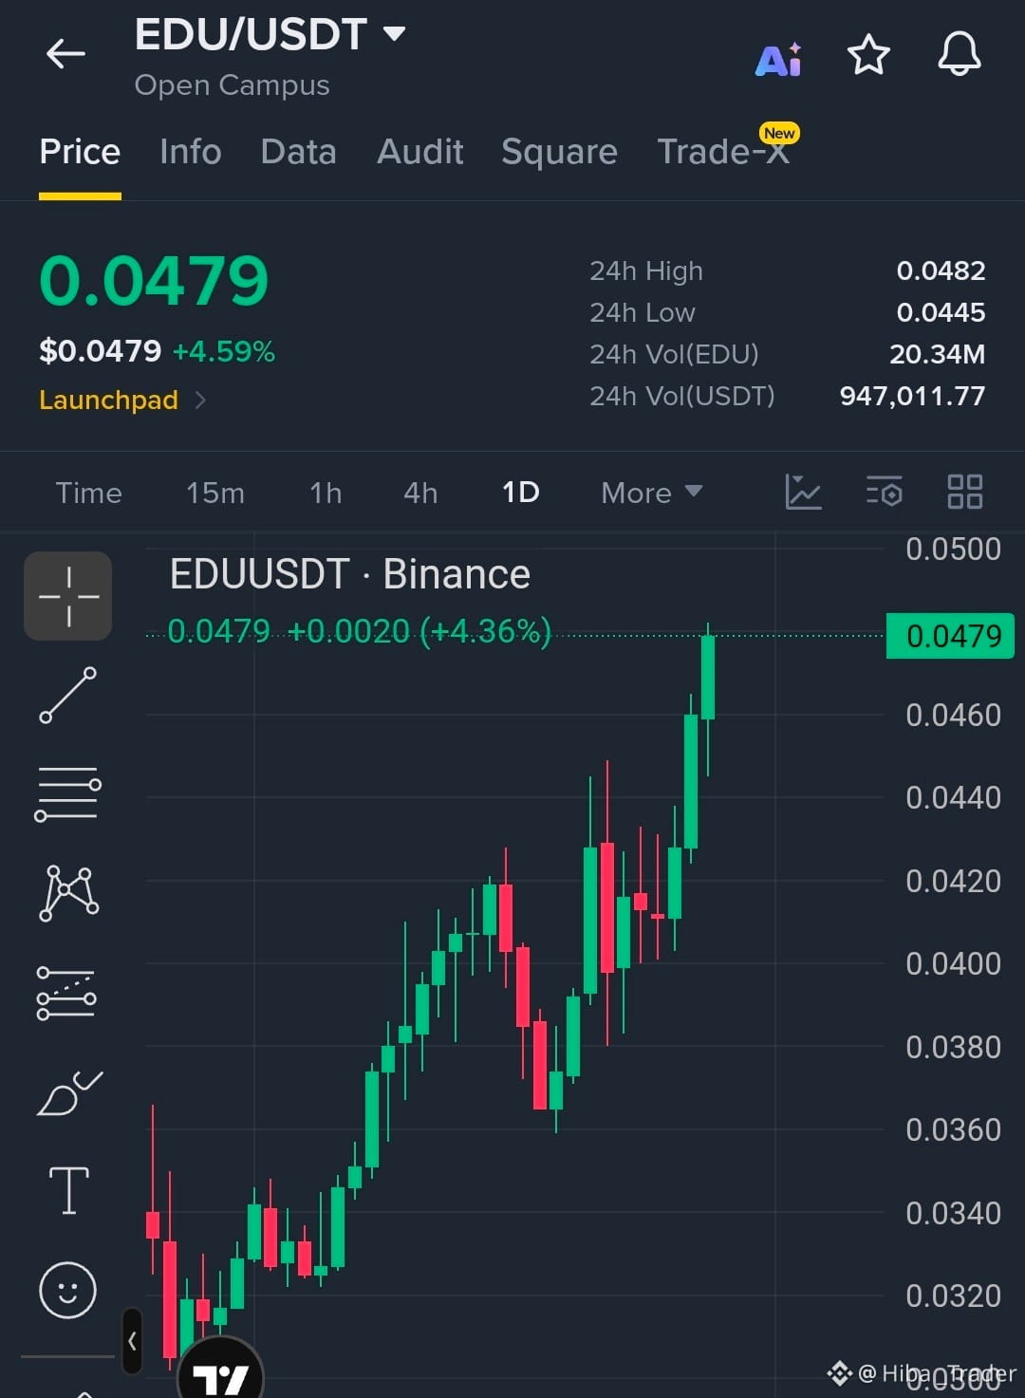This screenshot has width=1025, height=1398.
Task: Select the projection measurement tool
Action: tap(66, 994)
